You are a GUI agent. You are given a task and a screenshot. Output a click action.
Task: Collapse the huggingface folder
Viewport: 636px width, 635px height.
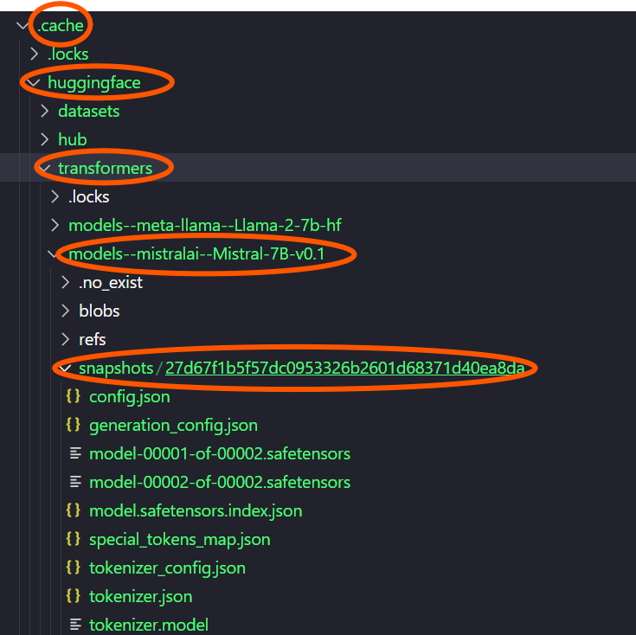34,83
